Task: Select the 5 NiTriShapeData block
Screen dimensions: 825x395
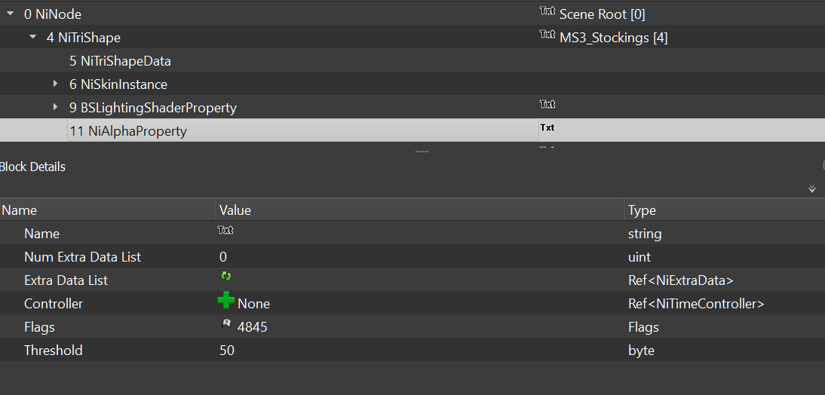Action: [120, 61]
